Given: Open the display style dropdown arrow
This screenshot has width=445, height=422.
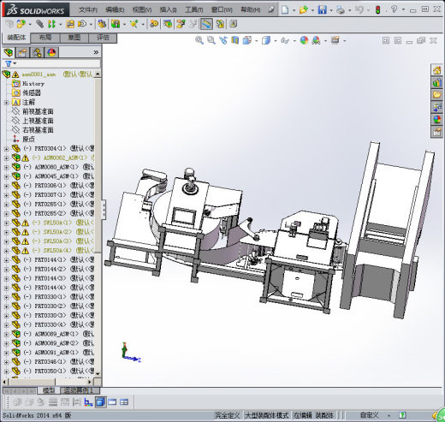Looking at the screenshot, I should [x=276, y=41].
